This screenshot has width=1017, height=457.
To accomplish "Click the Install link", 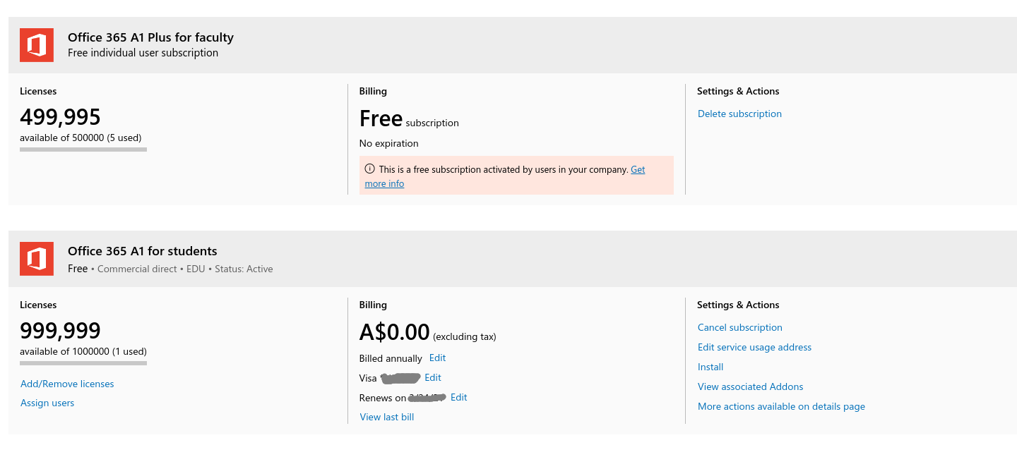I will point(710,367).
